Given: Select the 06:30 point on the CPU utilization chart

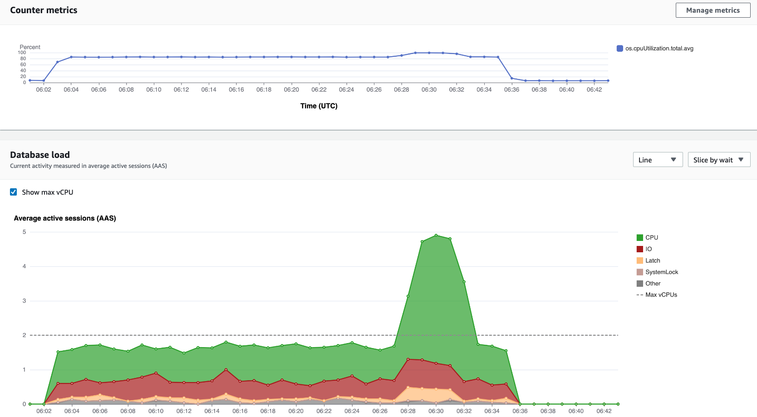Looking at the screenshot, I should click(429, 53).
